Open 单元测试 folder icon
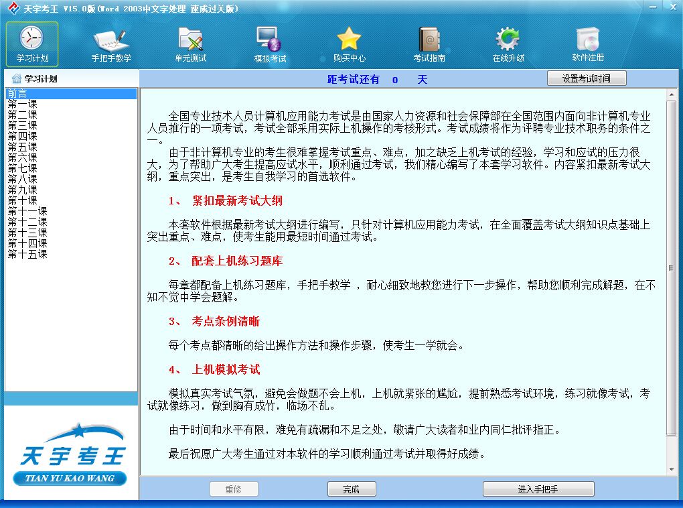This screenshot has width=683, height=508. (x=191, y=40)
